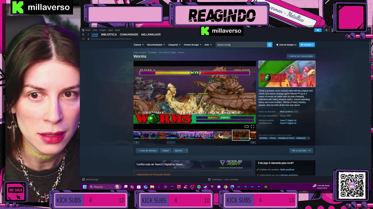
Task: Open the Série Team17 Digital breadcrumb link
Action: coord(167,53)
